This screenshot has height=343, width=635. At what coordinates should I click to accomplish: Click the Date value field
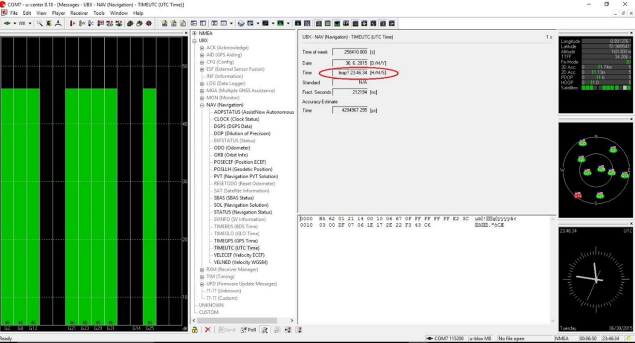[x=350, y=63]
